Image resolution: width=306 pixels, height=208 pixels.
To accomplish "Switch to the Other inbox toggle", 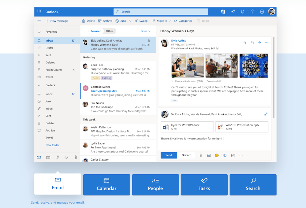I will coord(110,31).
